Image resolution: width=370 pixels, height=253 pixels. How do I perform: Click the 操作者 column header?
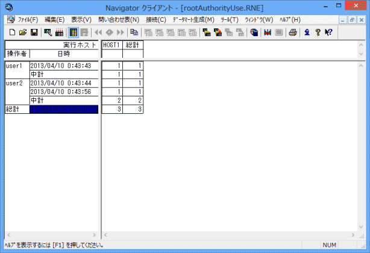[x=17, y=54]
